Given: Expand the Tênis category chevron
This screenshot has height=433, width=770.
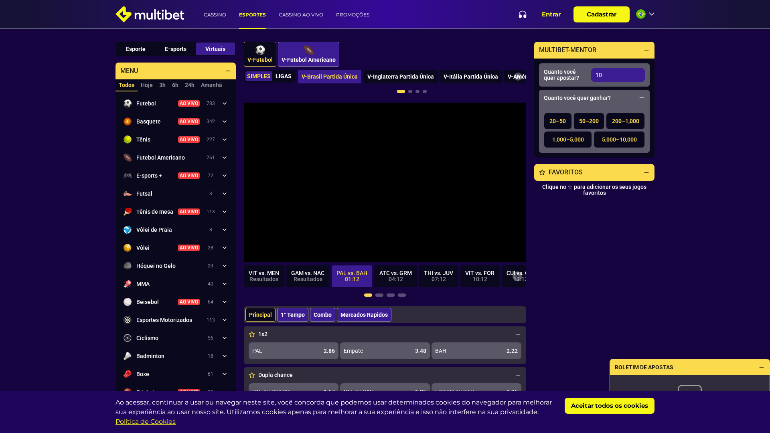Looking at the screenshot, I should (225, 140).
